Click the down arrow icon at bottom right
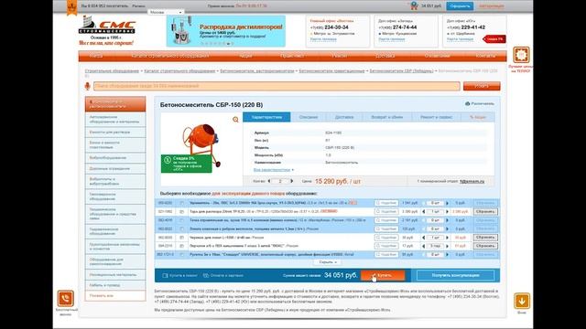 tap(521, 301)
